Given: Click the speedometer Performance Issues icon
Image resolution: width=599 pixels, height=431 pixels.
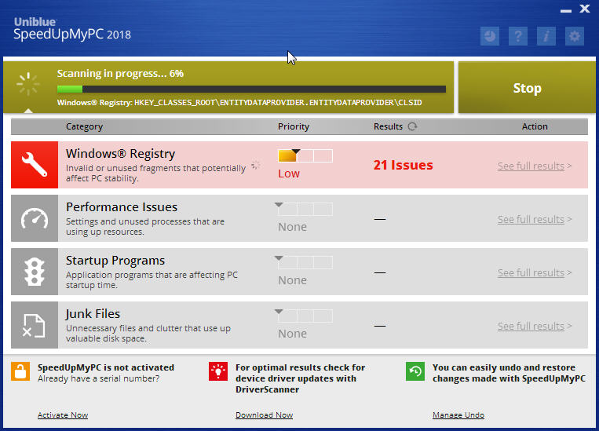Looking at the screenshot, I should (35, 218).
